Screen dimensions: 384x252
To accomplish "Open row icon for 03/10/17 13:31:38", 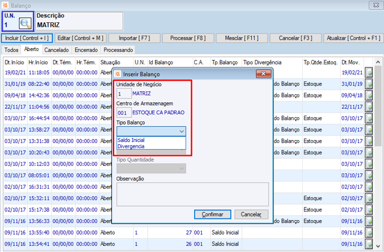I will tap(368, 141).
